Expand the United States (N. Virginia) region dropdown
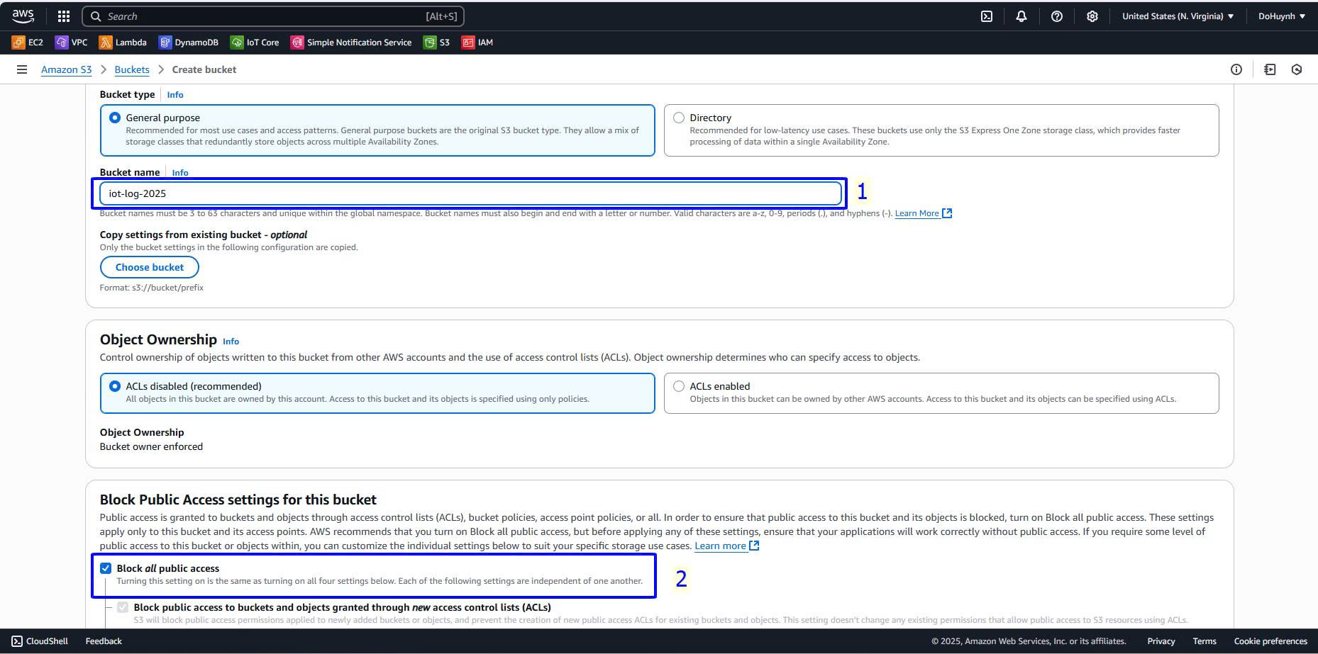The width and height of the screenshot is (1318, 654). click(1178, 16)
